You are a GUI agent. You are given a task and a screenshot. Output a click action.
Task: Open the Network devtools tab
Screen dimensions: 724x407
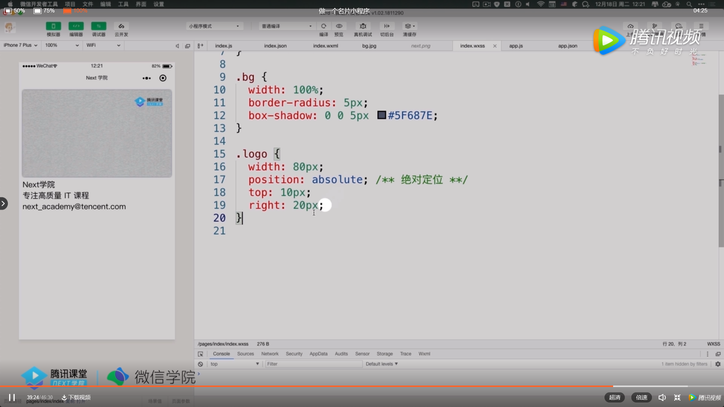tap(270, 353)
